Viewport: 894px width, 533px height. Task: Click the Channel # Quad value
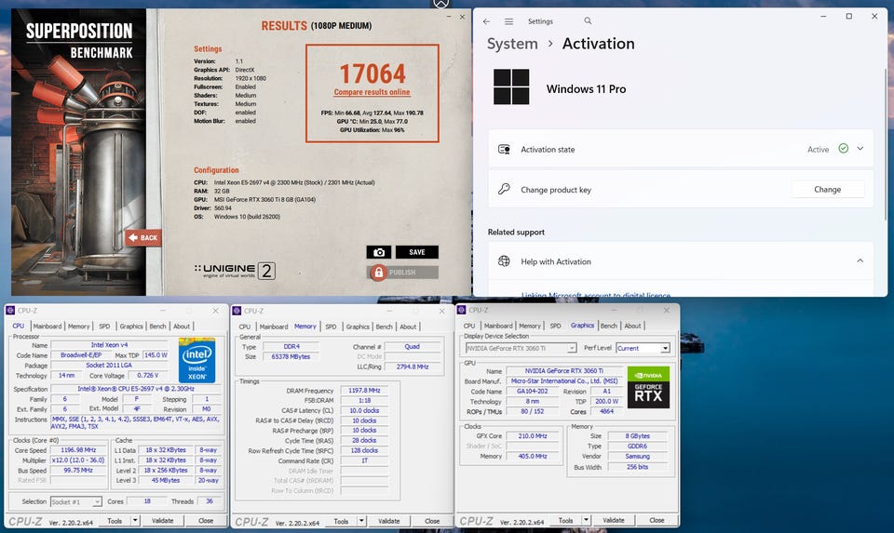[413, 346]
